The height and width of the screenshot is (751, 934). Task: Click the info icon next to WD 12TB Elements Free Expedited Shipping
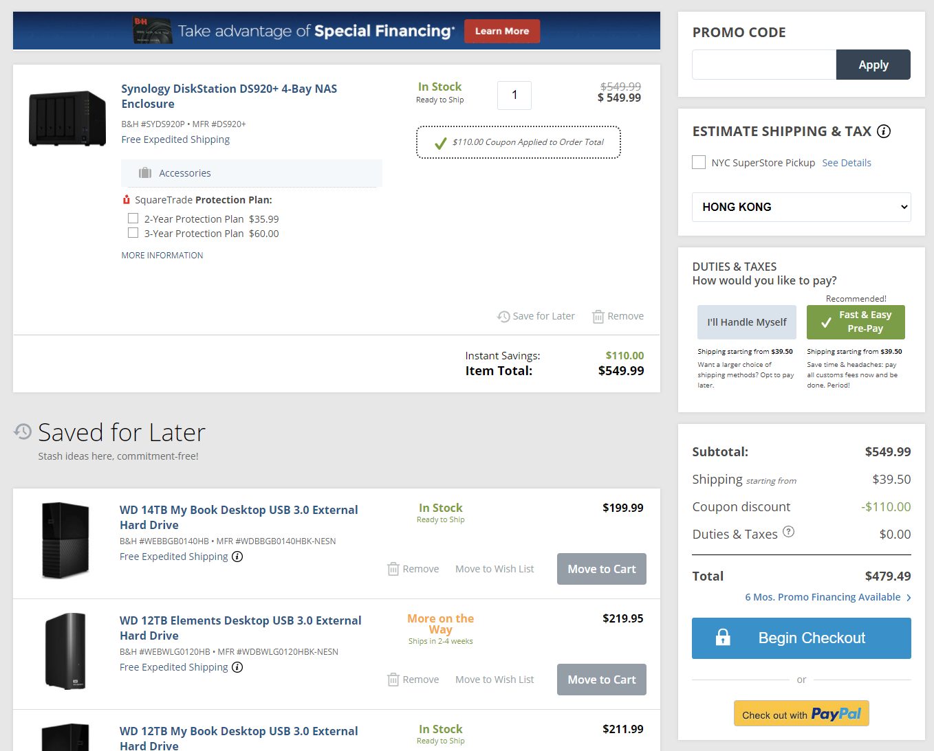[x=237, y=667]
